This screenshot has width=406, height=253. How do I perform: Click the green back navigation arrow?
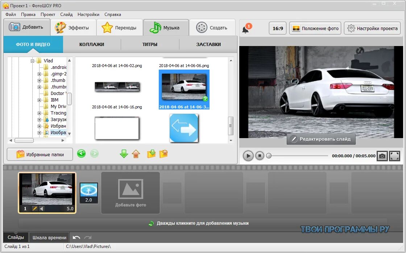[x=81, y=154]
